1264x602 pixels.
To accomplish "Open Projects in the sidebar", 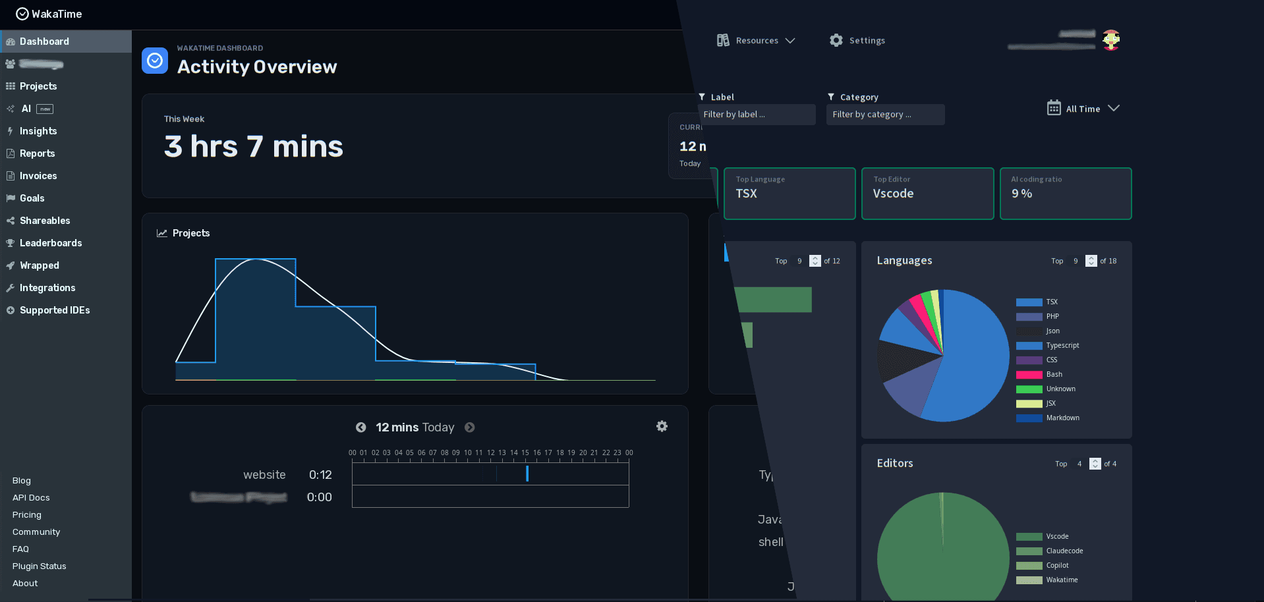I will tap(66, 86).
